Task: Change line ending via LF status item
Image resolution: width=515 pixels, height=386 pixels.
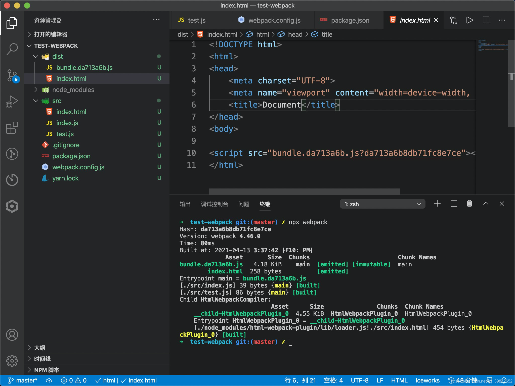Action: point(380,380)
